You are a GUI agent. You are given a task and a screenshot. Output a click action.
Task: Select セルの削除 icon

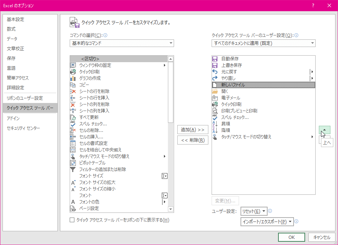[x=73, y=130]
